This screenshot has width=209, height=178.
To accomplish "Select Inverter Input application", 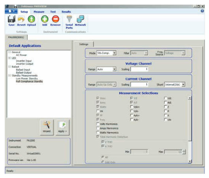I will coord(24,61).
